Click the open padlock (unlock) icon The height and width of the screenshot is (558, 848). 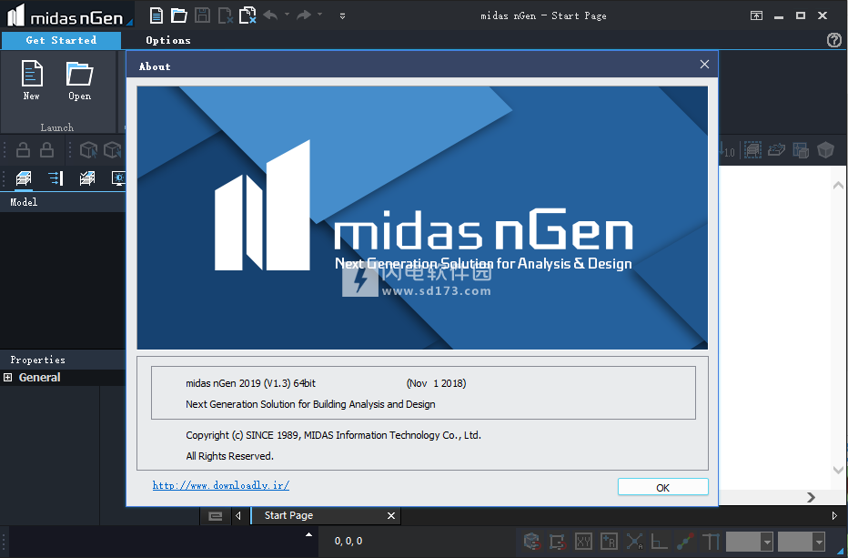(x=24, y=150)
